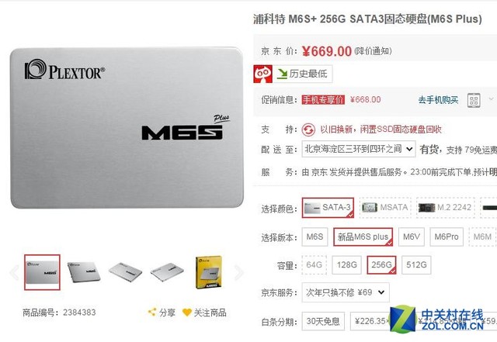Image resolution: width=497 pixels, height=342 pixels.
Task: Click the 去手机购买 link
Action: pyautogui.click(x=438, y=100)
